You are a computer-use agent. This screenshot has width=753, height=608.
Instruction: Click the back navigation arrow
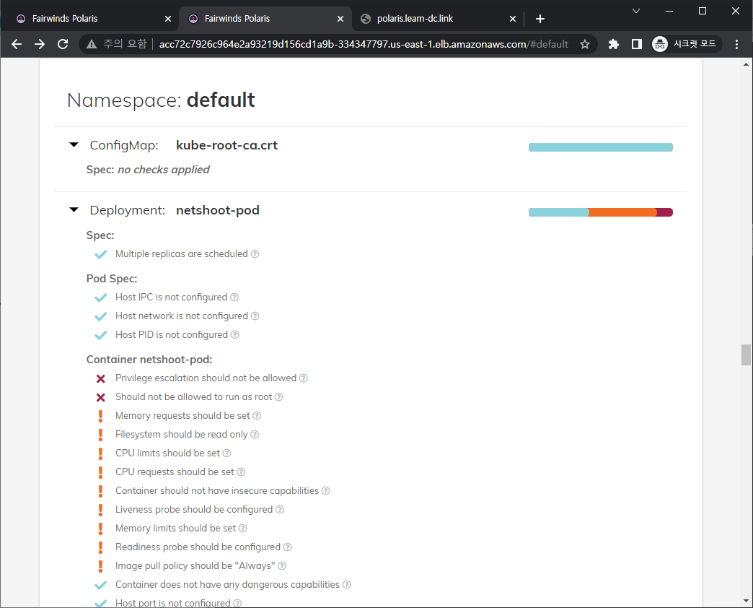click(x=16, y=44)
